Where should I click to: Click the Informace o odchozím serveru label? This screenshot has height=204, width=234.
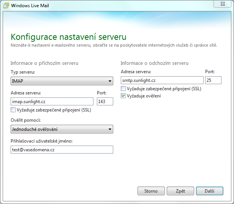[155, 63]
